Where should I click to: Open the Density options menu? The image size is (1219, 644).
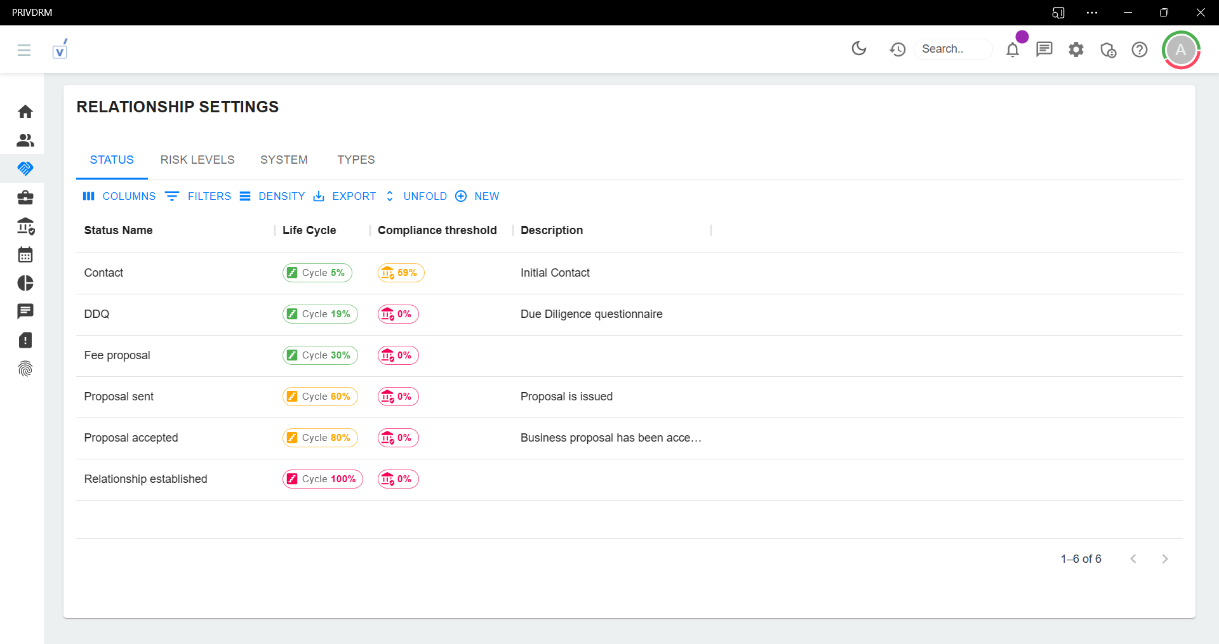[x=272, y=197]
